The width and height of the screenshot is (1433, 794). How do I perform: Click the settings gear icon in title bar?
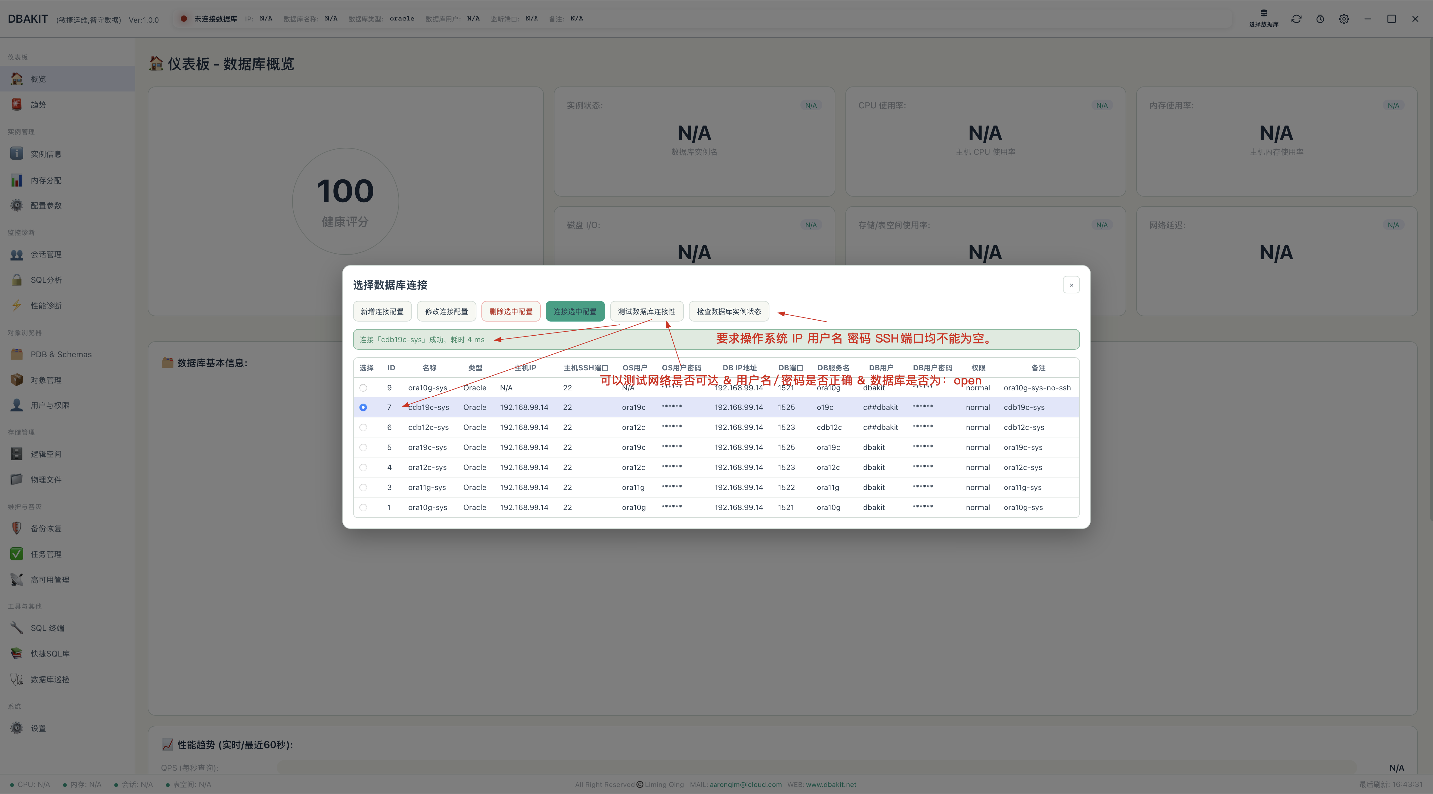(x=1344, y=19)
